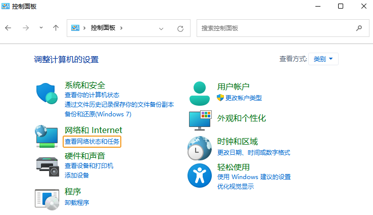Click the refresh button in address bar
373x215 pixels.
(180, 28)
